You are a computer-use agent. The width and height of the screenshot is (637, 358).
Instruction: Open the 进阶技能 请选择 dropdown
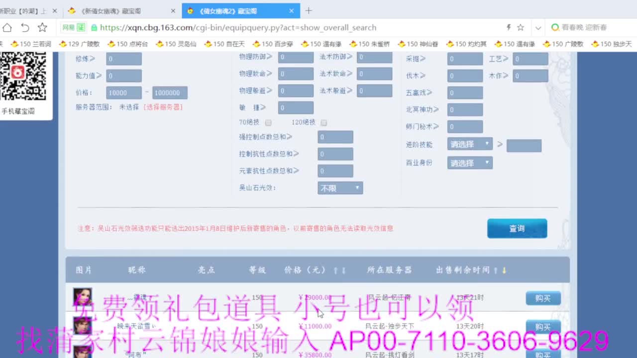point(469,144)
